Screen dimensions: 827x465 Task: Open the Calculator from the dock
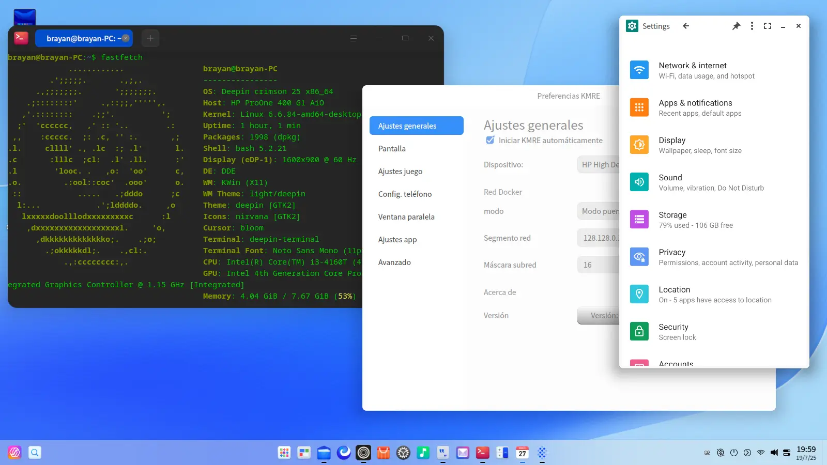click(x=502, y=453)
